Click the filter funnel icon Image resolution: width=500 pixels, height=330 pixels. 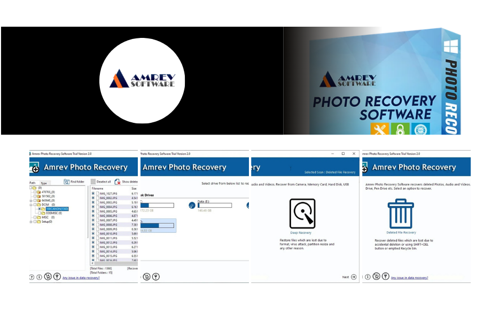point(57,276)
